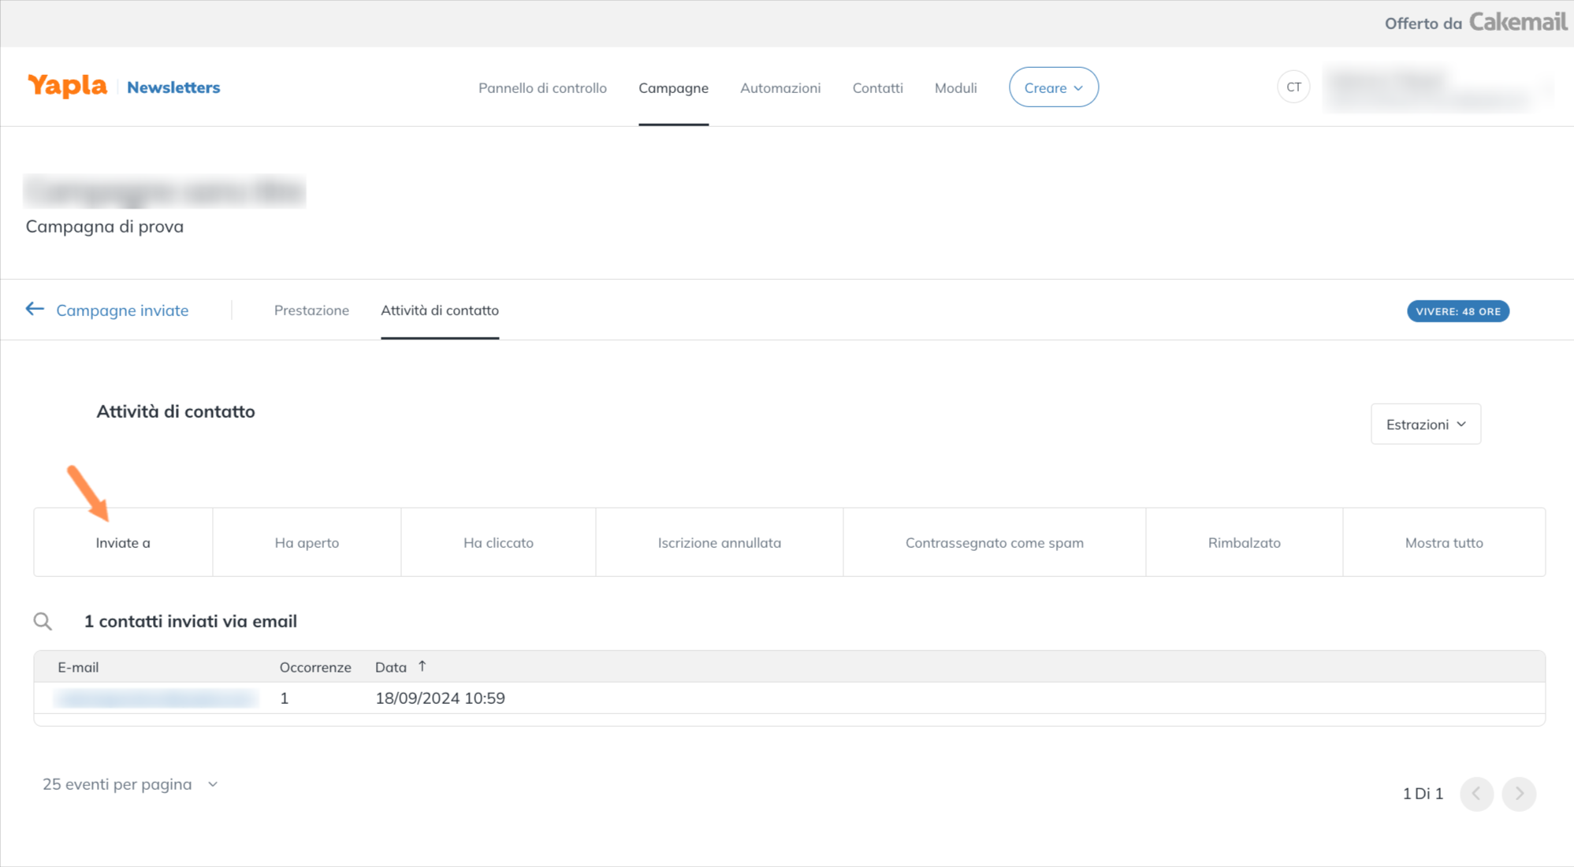Open the Automazioni menu item
The width and height of the screenshot is (1574, 867).
point(780,87)
